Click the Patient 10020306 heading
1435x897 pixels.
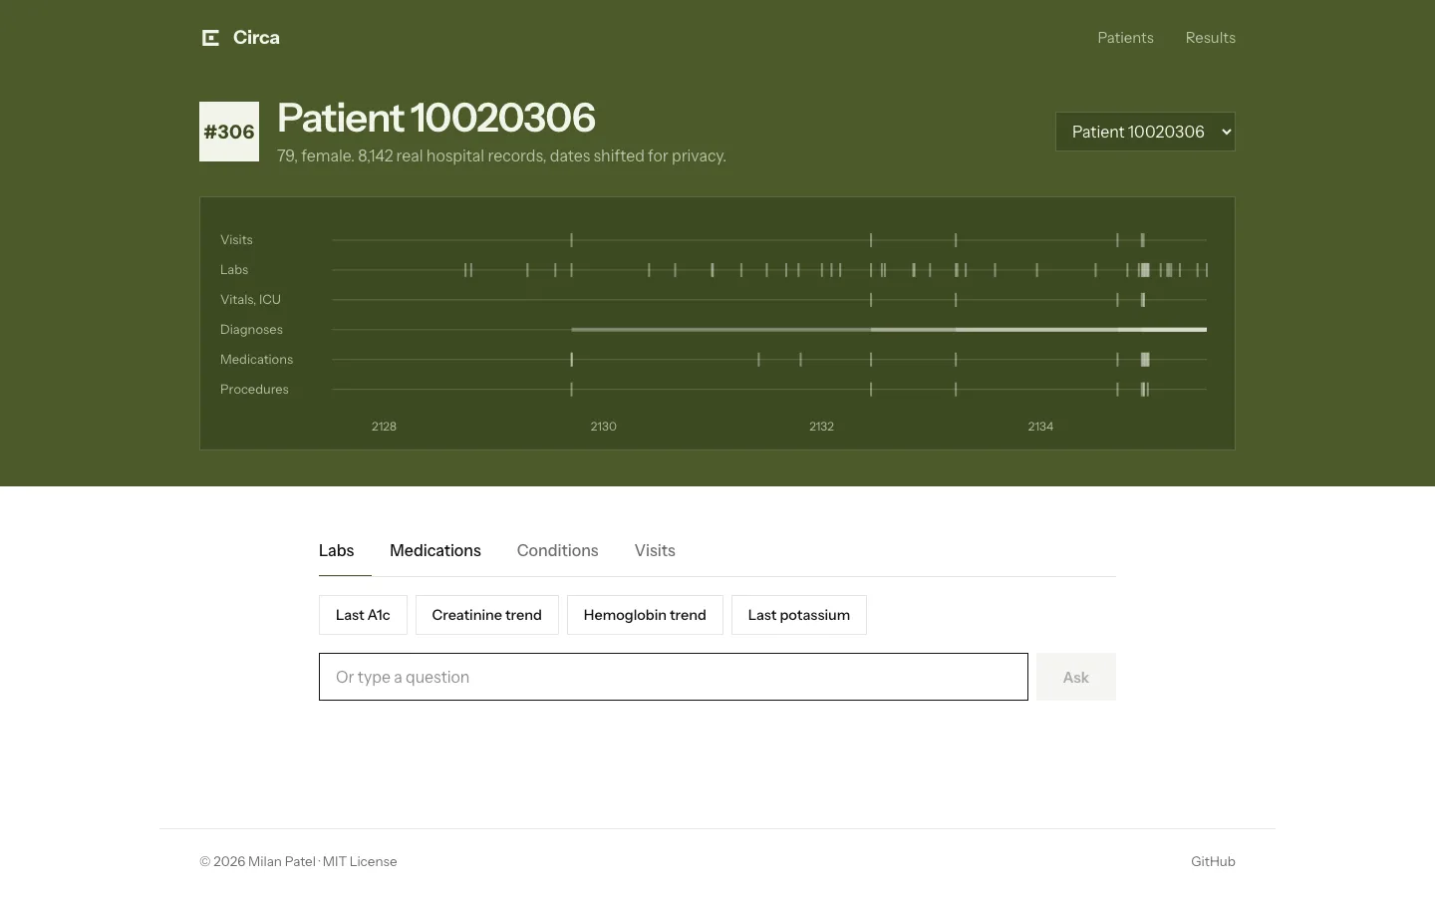coord(436,118)
